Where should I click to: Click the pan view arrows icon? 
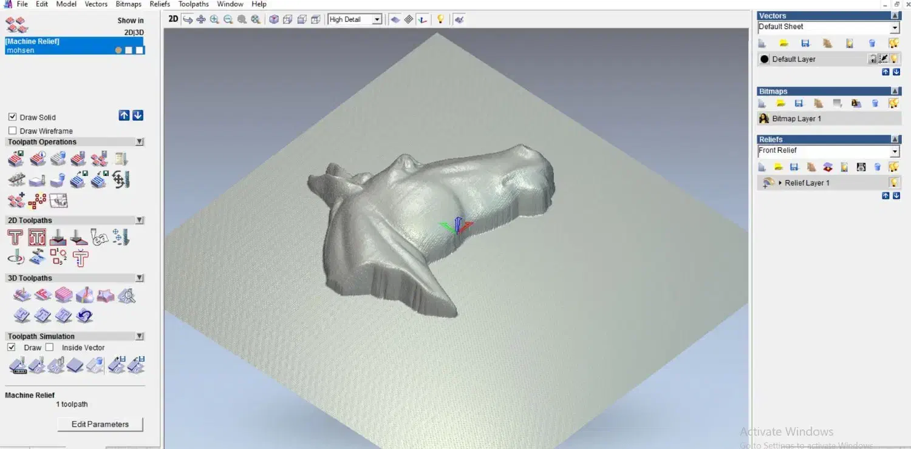click(201, 19)
